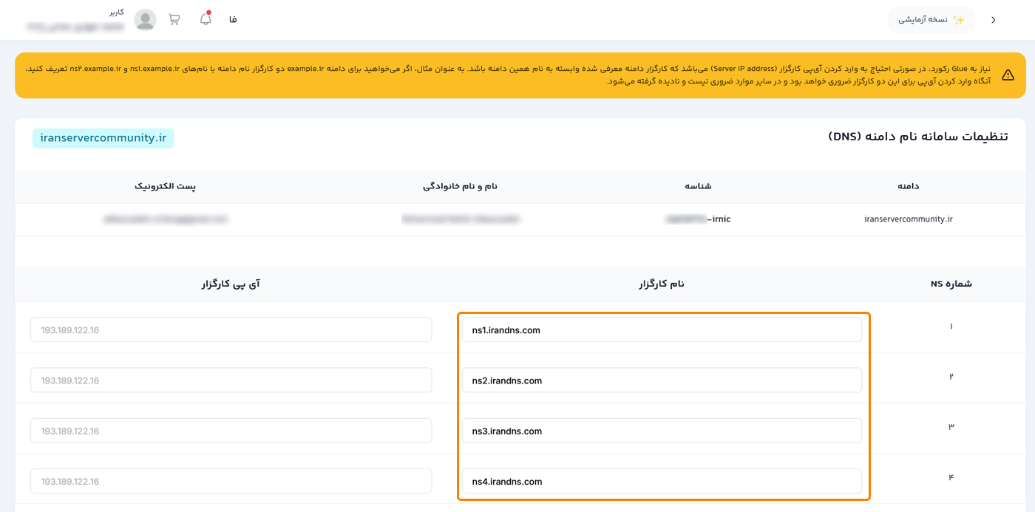Click the yellow Glue record notice banner
The width and height of the screenshot is (1035, 512).
click(517, 75)
